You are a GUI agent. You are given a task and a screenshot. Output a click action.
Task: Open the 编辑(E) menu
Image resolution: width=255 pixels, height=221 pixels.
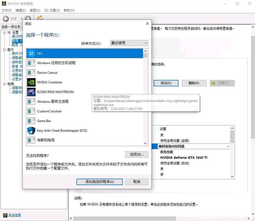tap(21, 10)
